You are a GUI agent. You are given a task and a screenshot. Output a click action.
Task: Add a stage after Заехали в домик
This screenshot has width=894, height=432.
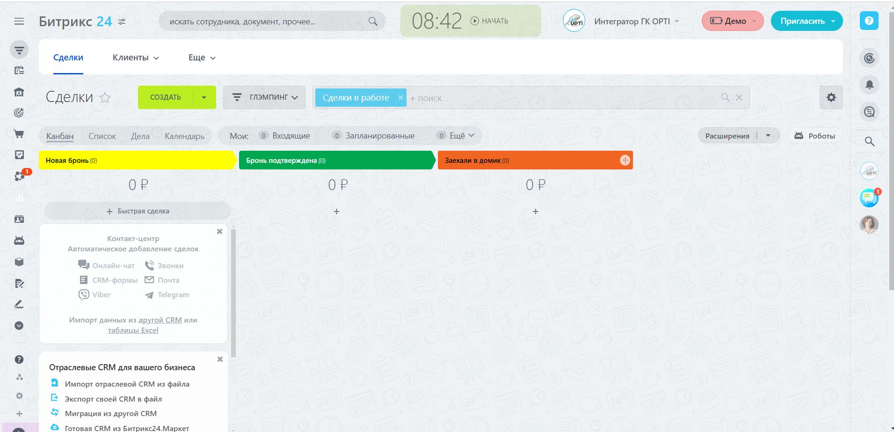[x=625, y=161]
